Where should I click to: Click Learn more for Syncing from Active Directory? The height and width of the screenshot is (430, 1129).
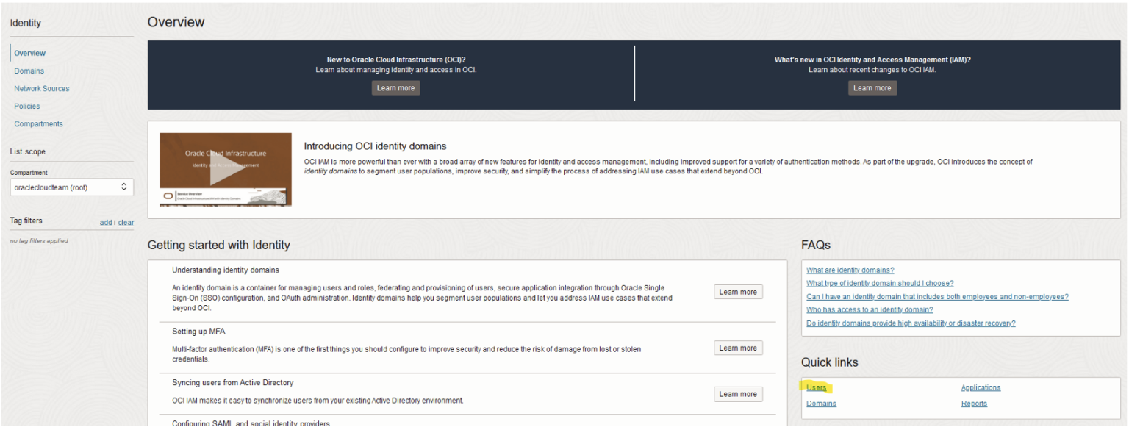738,393
